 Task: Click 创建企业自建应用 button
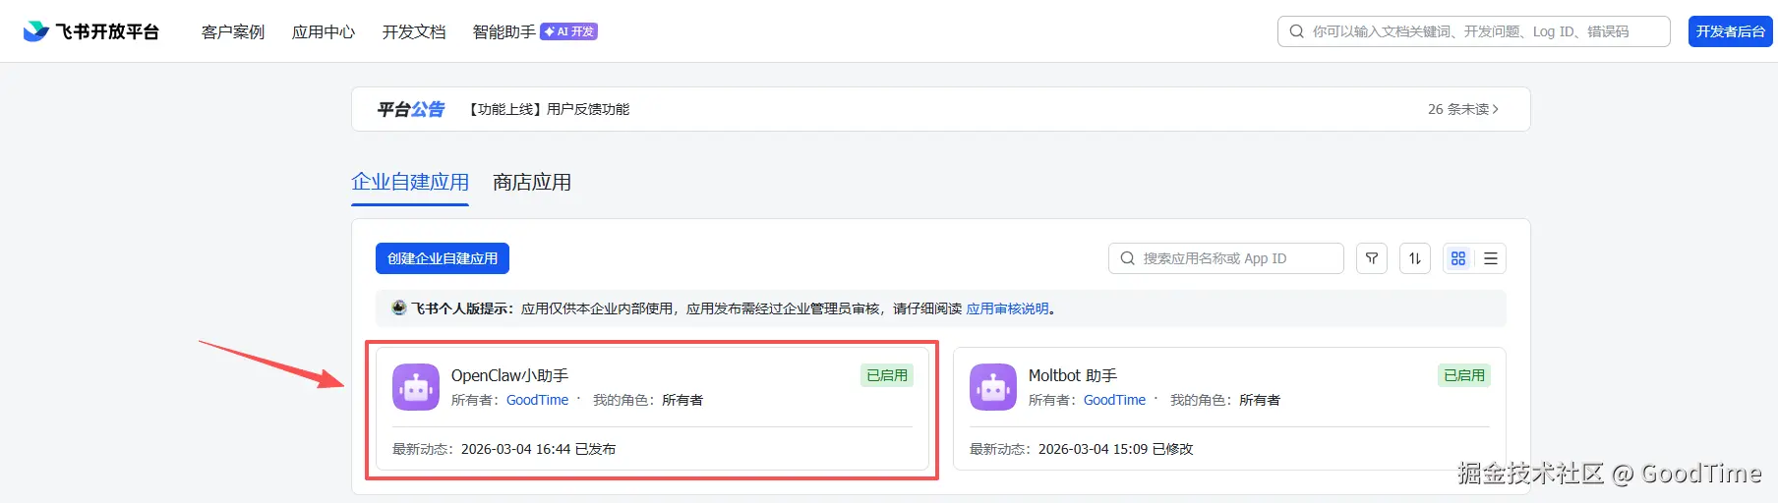(443, 258)
